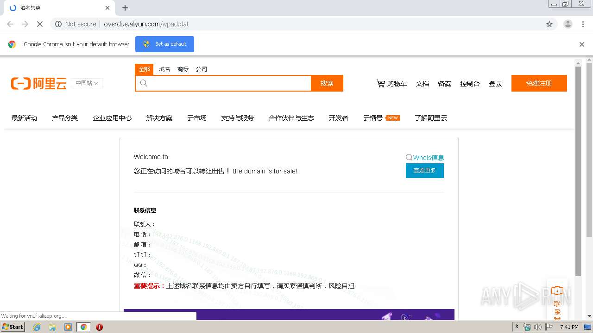Image resolution: width=593 pixels, height=333 pixels.
Task: Open the Chrome profile avatar
Action: click(x=568, y=24)
